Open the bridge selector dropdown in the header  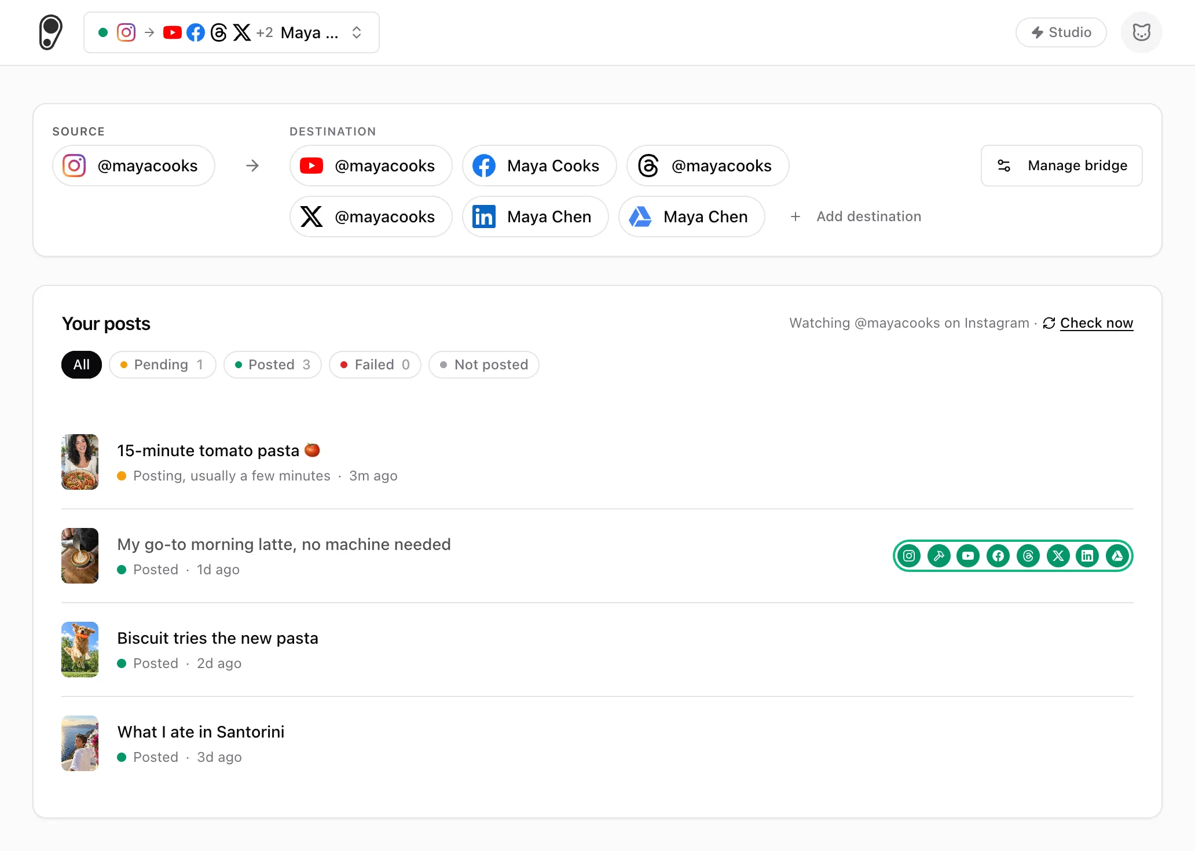[x=232, y=32]
